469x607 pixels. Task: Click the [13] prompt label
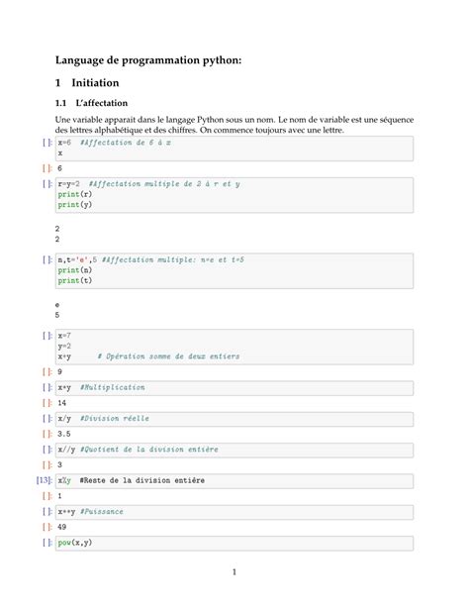click(x=45, y=480)
